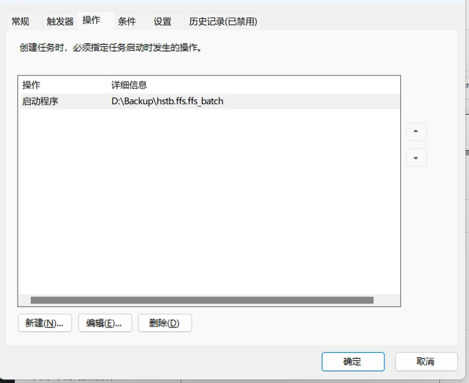469x383 pixels.
Task: Click the 新建(N)... button
Action: tap(45, 323)
